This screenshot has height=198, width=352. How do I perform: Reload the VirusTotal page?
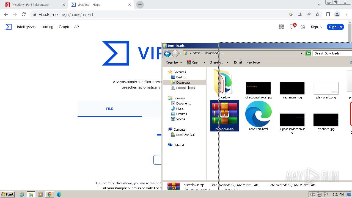tap(24, 14)
